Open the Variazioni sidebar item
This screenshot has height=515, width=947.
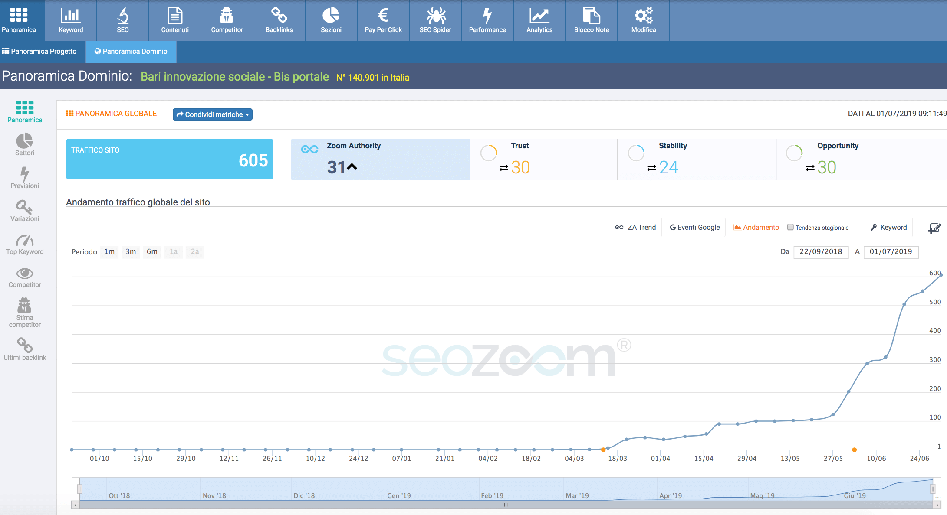coord(25,211)
